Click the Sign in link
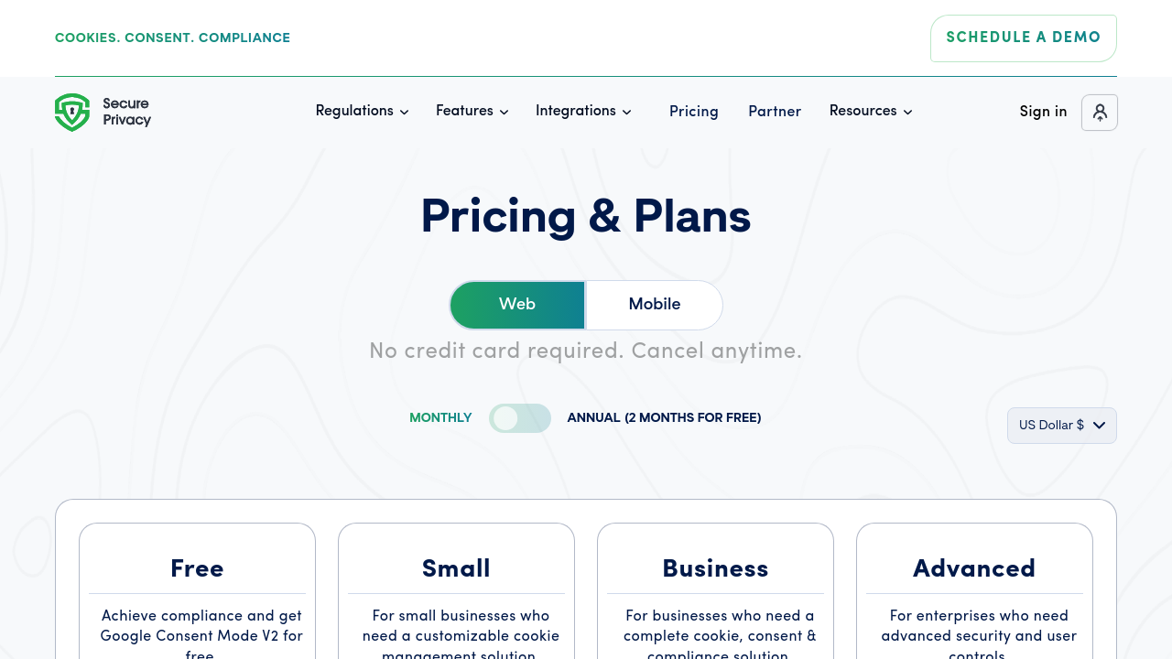 click(1043, 112)
